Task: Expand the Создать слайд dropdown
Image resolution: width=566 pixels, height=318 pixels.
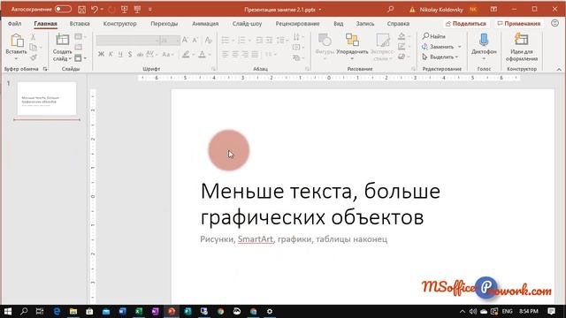Action: 69,58
